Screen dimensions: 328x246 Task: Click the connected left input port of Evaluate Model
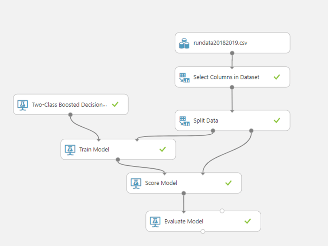click(x=184, y=212)
